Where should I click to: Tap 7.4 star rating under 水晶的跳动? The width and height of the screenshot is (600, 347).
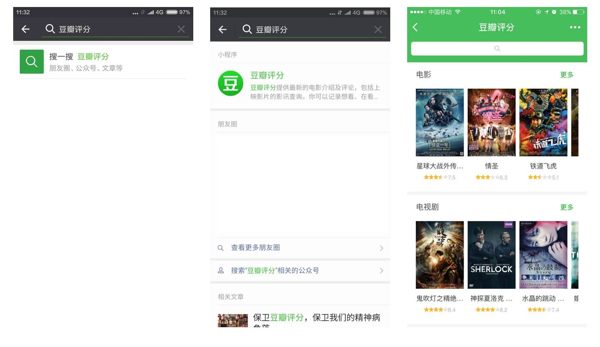(x=543, y=310)
